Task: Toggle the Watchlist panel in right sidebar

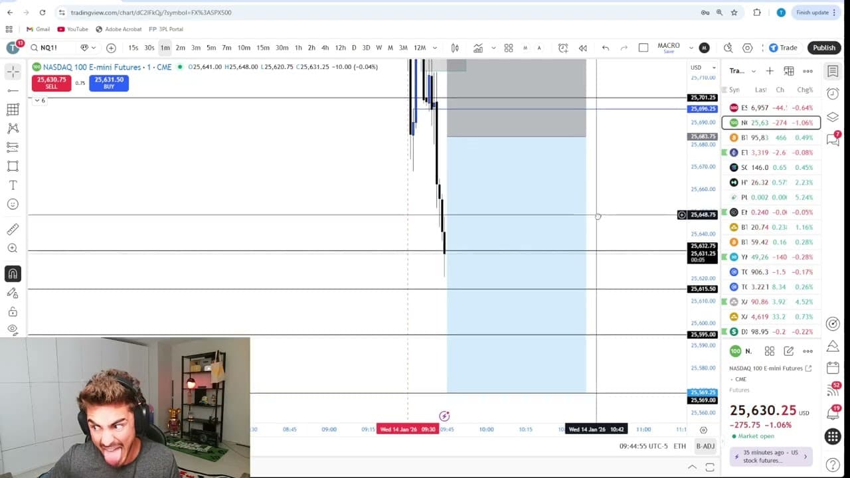Action: [x=833, y=71]
